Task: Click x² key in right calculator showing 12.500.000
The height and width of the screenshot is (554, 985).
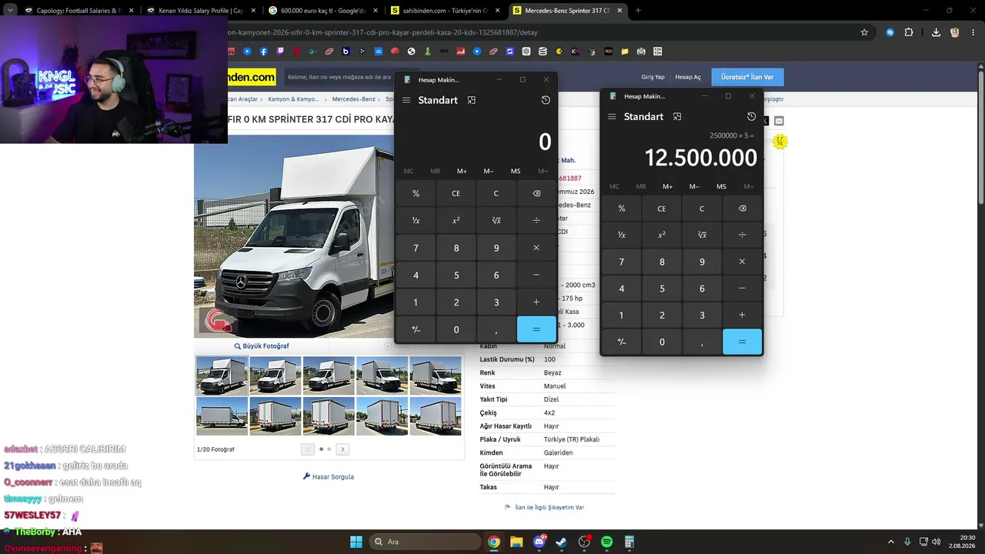Action: [662, 235]
